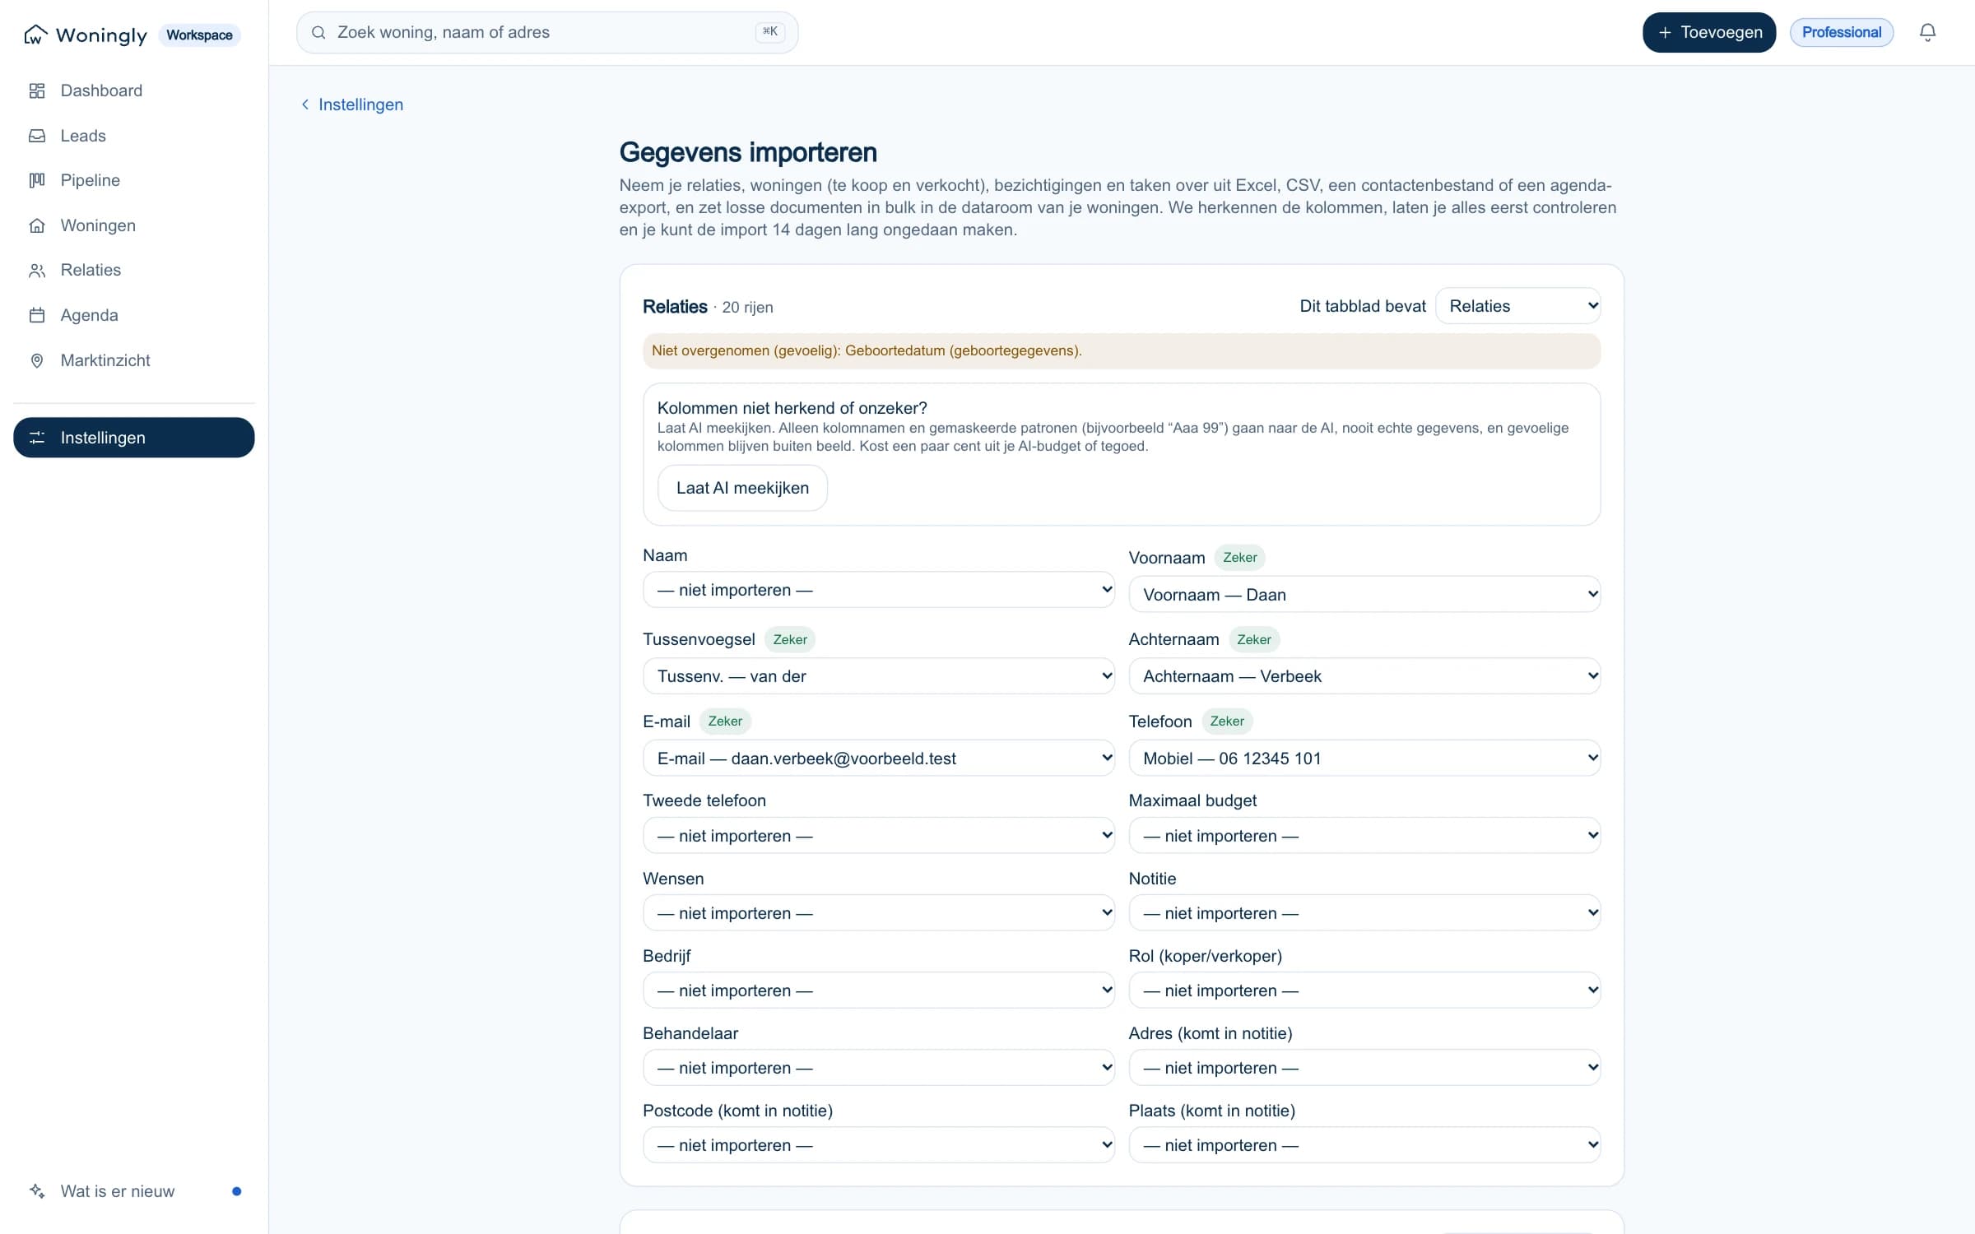Expand the Tussenvoegsel mapping dropdown
The image size is (1975, 1234).
[878, 676]
